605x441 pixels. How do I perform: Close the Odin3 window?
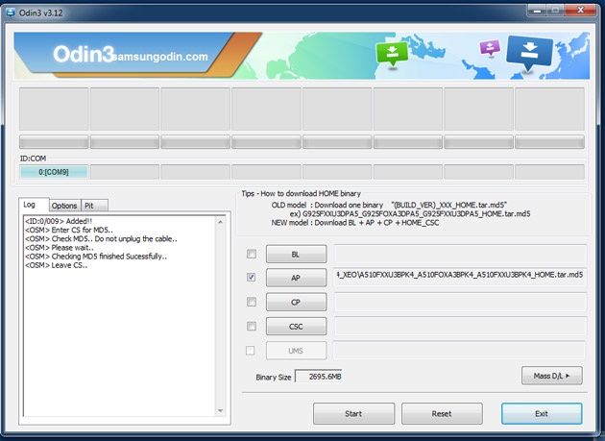click(580, 10)
